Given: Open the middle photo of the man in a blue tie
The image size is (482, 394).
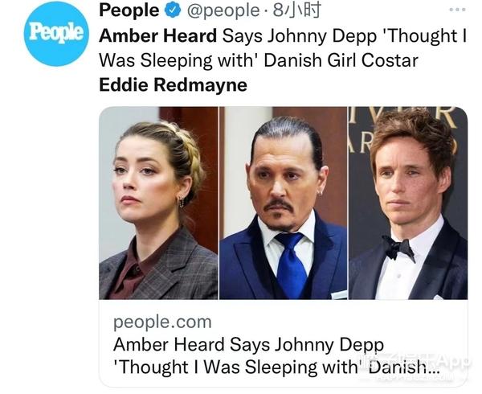Looking at the screenshot, I should 283,203.
